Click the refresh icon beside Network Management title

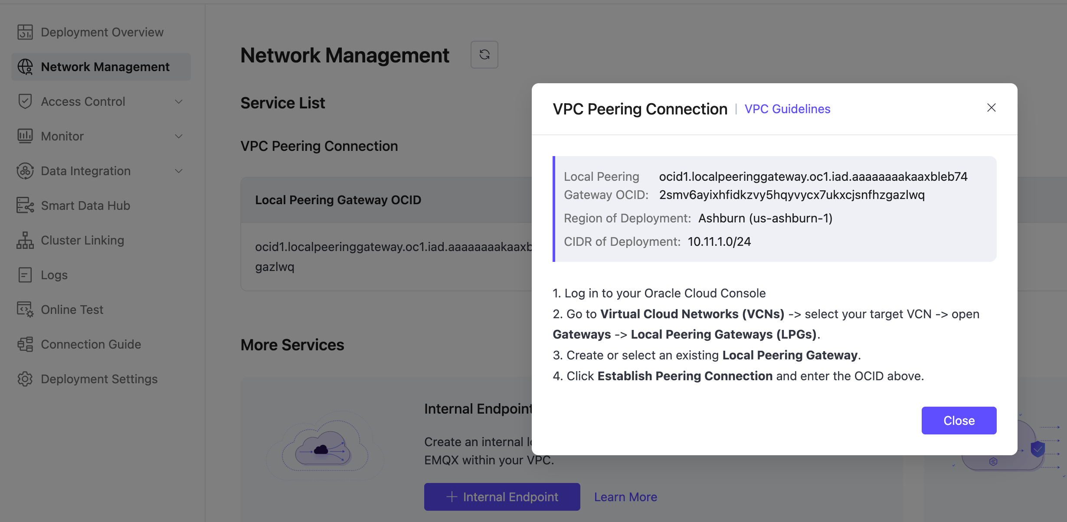tap(484, 55)
